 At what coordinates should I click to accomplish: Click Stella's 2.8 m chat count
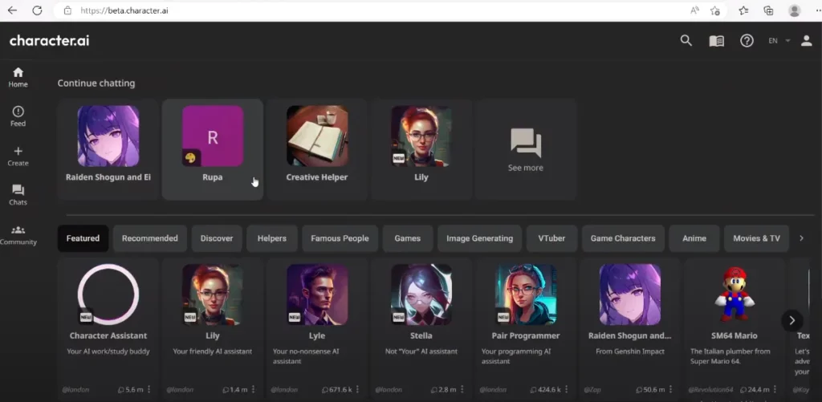click(443, 390)
